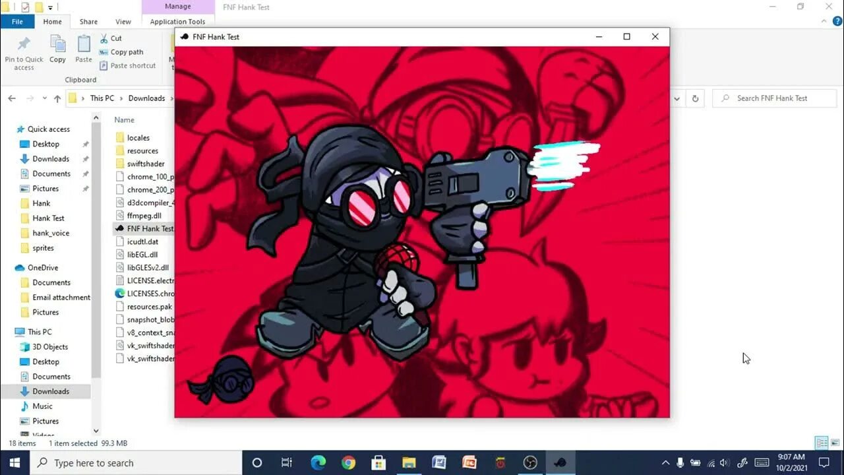The height and width of the screenshot is (475, 844).
Task: Open Application Tools ribbon tab
Action: [177, 22]
